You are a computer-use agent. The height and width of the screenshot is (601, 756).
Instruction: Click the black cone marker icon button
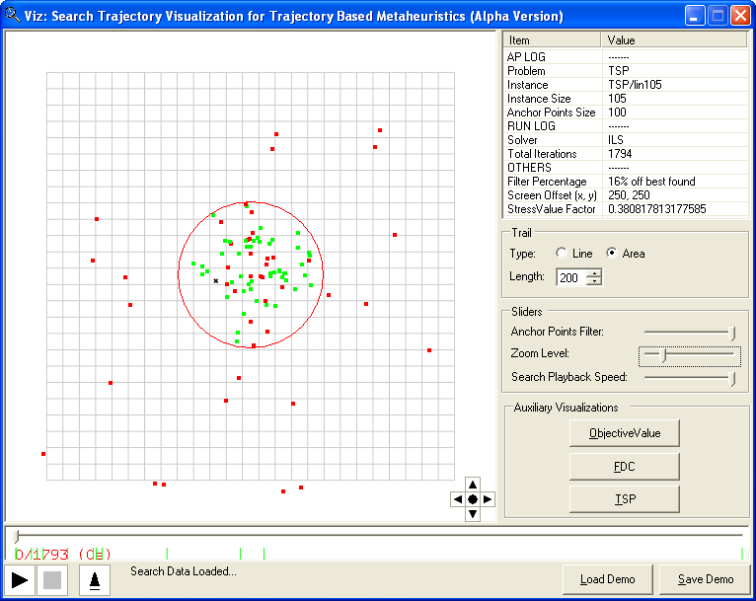tap(95, 580)
